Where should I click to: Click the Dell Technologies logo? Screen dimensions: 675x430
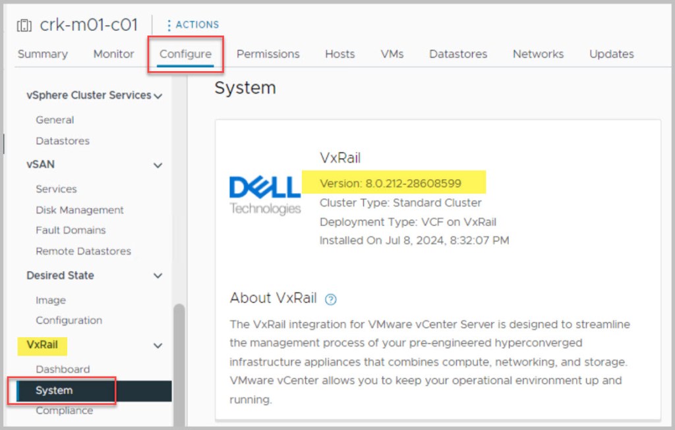[265, 194]
